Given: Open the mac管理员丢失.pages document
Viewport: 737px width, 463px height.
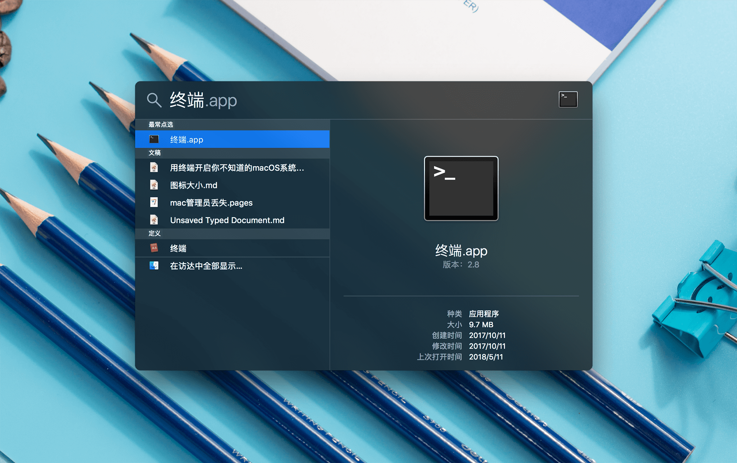Looking at the screenshot, I should tap(233, 203).
